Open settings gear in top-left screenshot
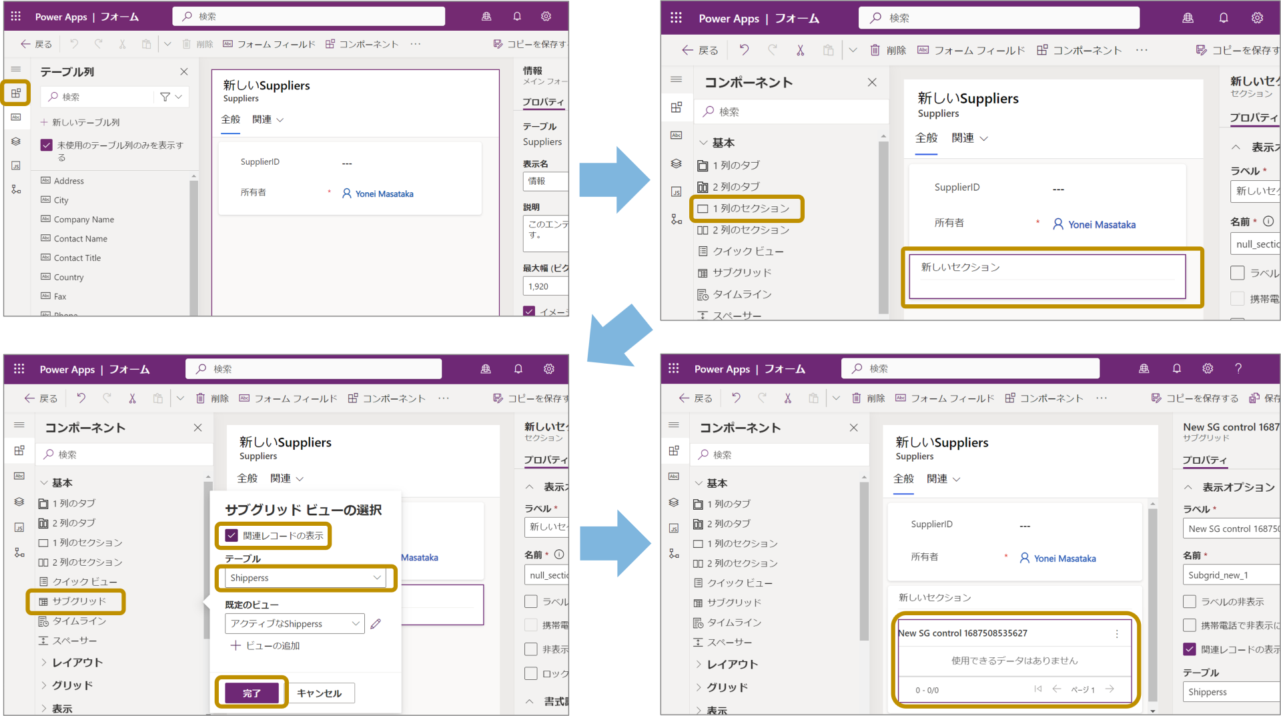Image resolution: width=1281 pixels, height=716 pixels. coord(546,16)
